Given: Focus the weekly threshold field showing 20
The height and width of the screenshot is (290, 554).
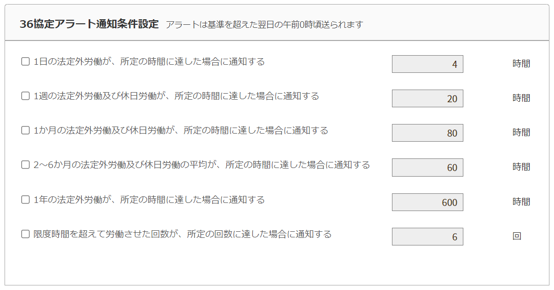Looking at the screenshot, I should (427, 99).
